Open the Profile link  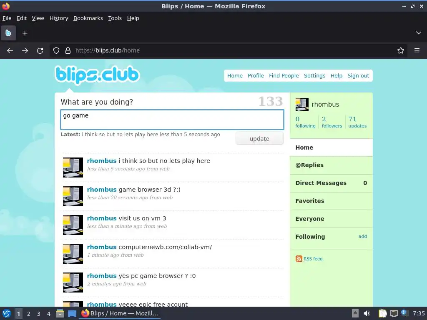coord(256,76)
